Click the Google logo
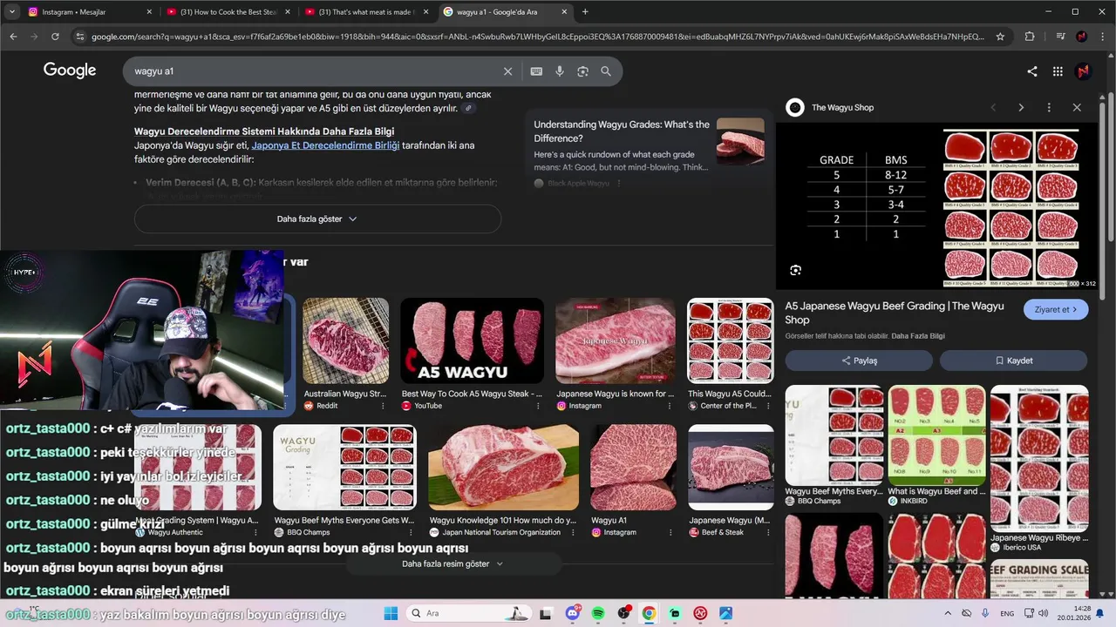The height and width of the screenshot is (627, 1116). [70, 71]
